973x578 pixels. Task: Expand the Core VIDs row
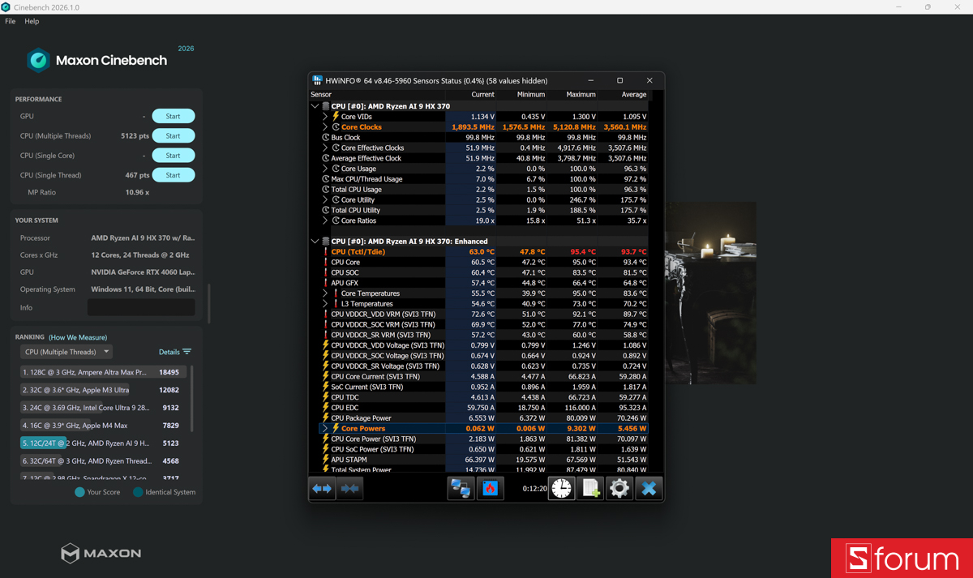[326, 117]
